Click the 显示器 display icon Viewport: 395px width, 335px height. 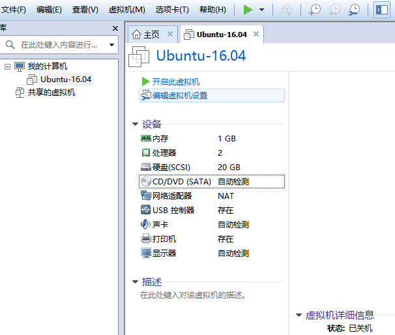click(x=145, y=253)
